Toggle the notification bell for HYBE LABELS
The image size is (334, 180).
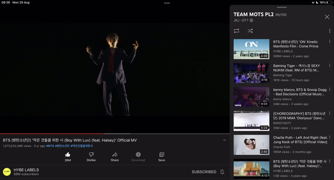point(222,172)
